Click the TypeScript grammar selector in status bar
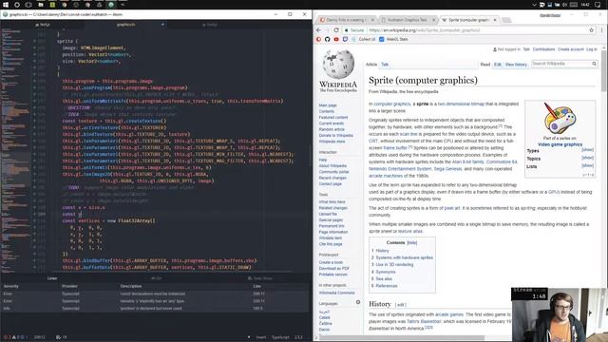Image resolution: width=608 pixels, height=342 pixels. [280, 337]
